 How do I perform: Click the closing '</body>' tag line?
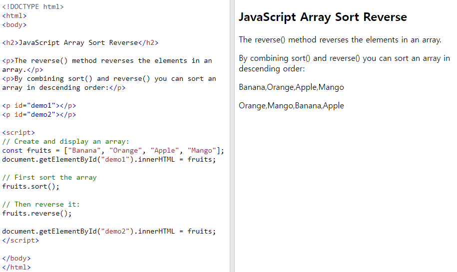tap(16, 259)
